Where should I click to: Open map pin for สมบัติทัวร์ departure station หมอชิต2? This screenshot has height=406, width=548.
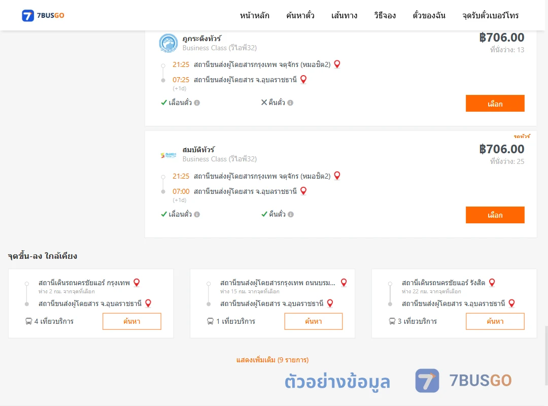pos(337,176)
